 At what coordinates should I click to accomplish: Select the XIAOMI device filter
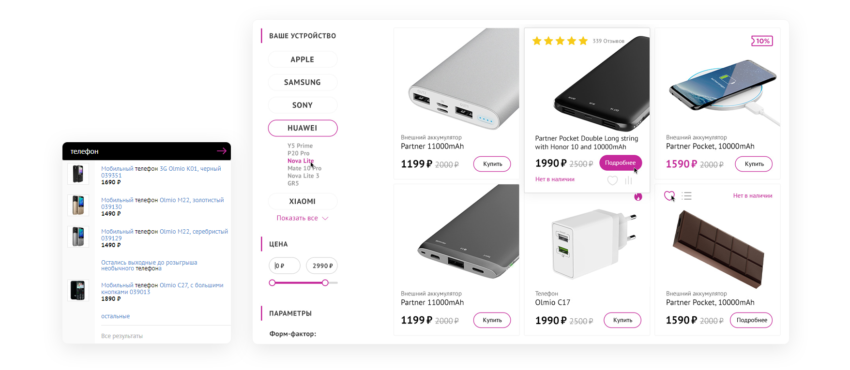pos(303,201)
